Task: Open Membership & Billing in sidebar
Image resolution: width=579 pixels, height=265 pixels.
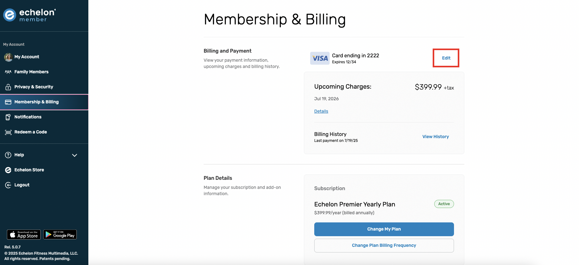Action: tap(44, 102)
